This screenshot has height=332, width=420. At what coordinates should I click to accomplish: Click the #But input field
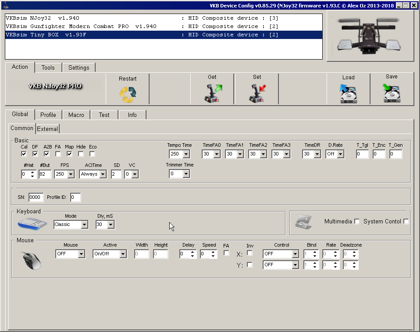[x=45, y=174]
